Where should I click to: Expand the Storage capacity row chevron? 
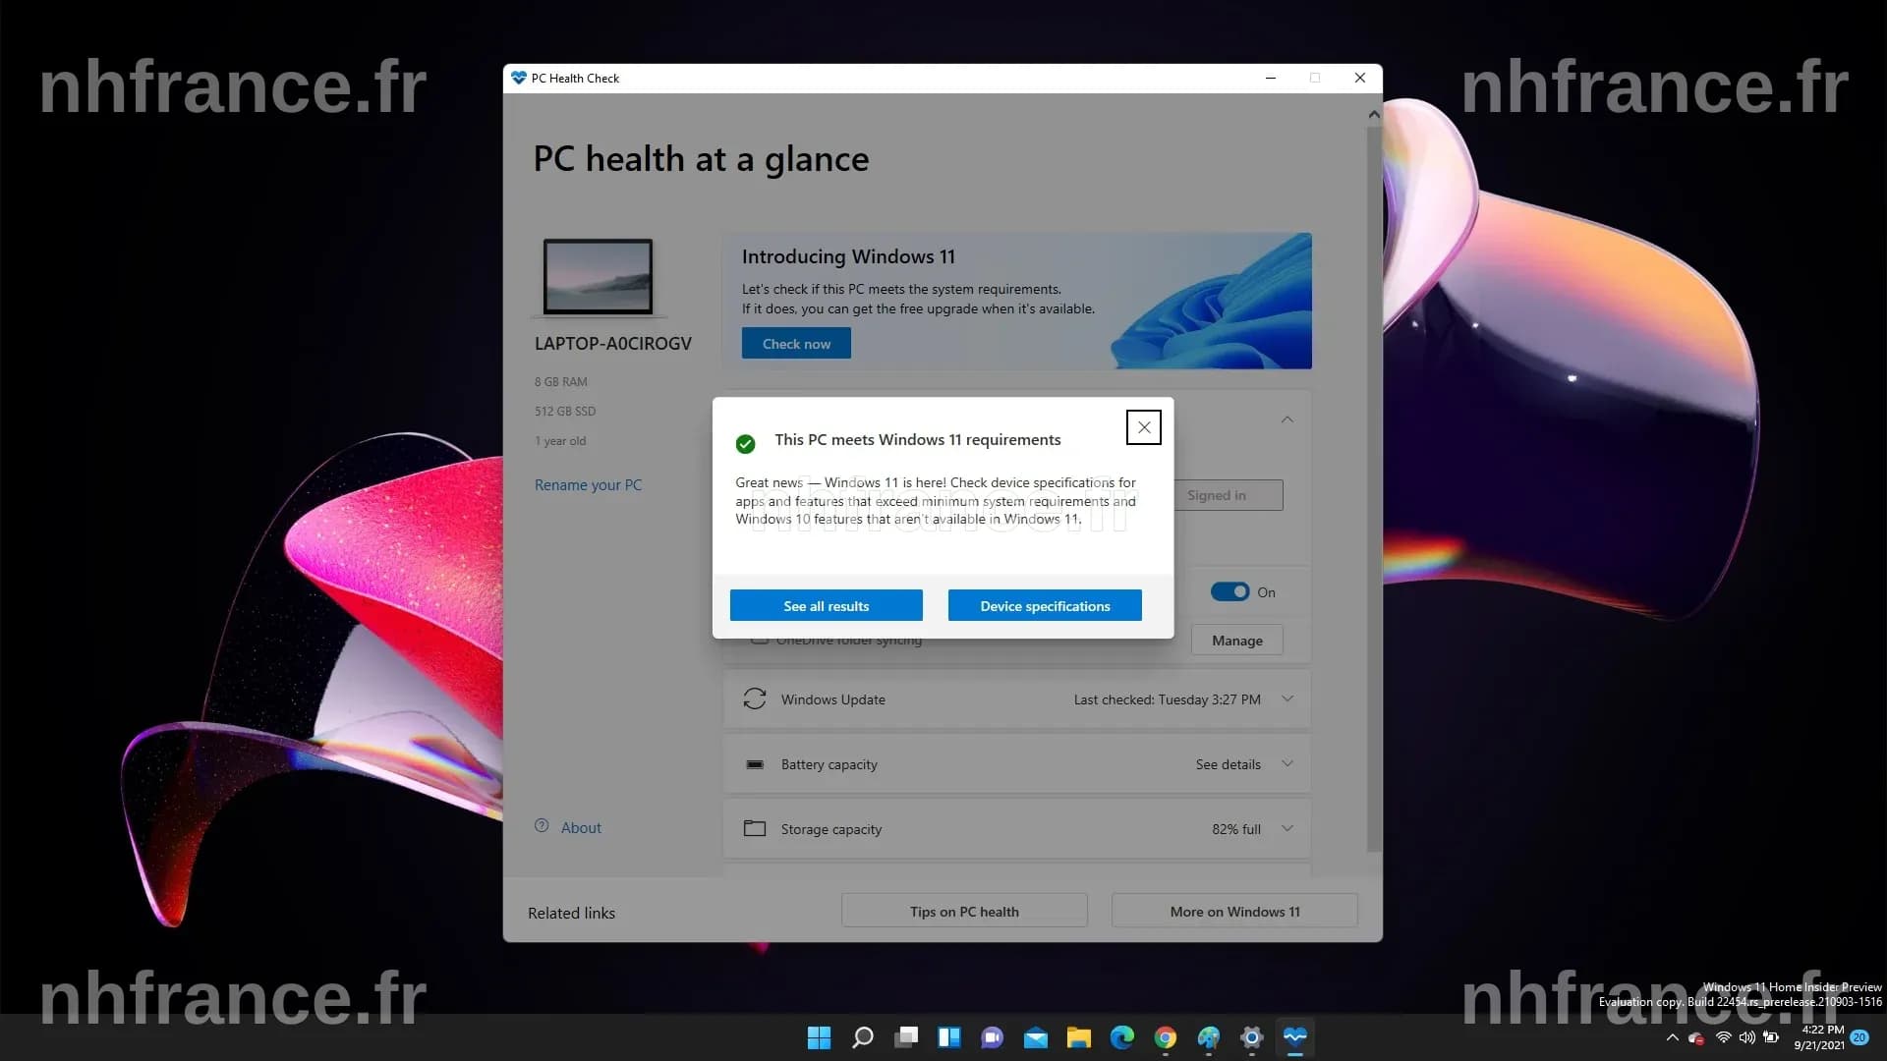1287,828
